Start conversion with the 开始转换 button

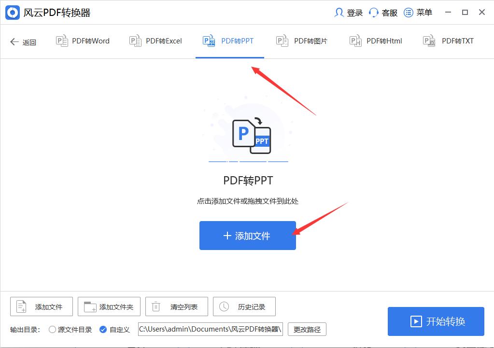click(435, 321)
